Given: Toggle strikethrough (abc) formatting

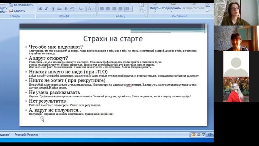Looking at the screenshot, I should [59, 9].
